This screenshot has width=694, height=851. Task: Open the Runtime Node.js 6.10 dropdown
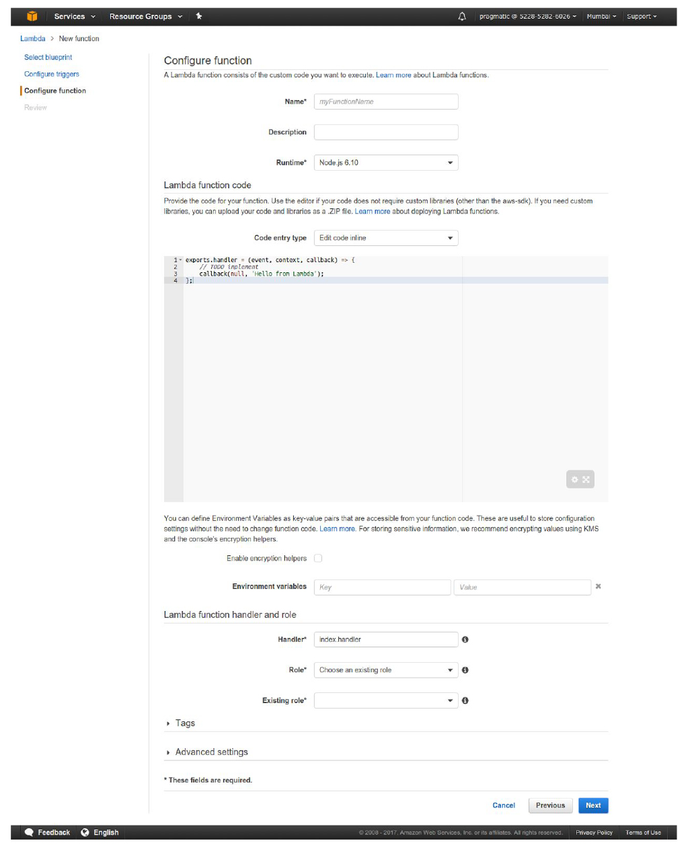tap(386, 163)
